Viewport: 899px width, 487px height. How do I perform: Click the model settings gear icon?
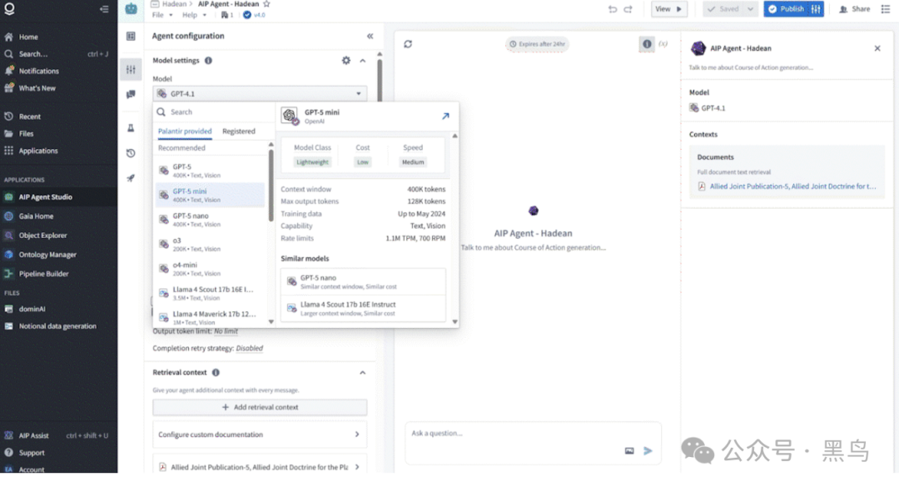pyautogui.click(x=345, y=60)
